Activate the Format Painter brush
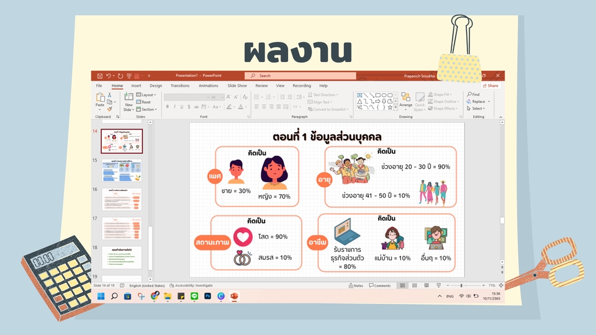Screen dimensions: 596x335 click(109, 109)
